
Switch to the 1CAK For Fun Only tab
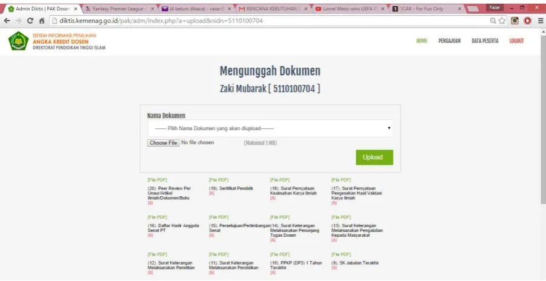pyautogui.click(x=427, y=8)
